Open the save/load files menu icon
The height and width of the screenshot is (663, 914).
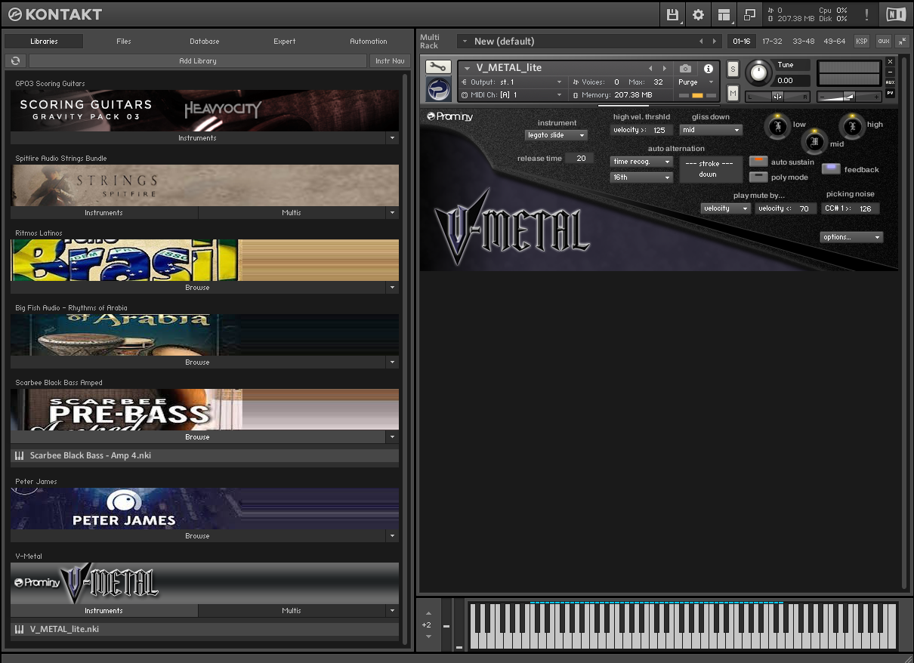click(x=672, y=14)
